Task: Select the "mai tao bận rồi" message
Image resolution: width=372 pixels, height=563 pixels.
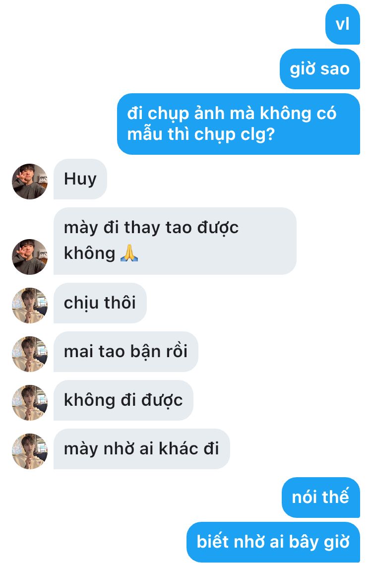Action: 125,352
